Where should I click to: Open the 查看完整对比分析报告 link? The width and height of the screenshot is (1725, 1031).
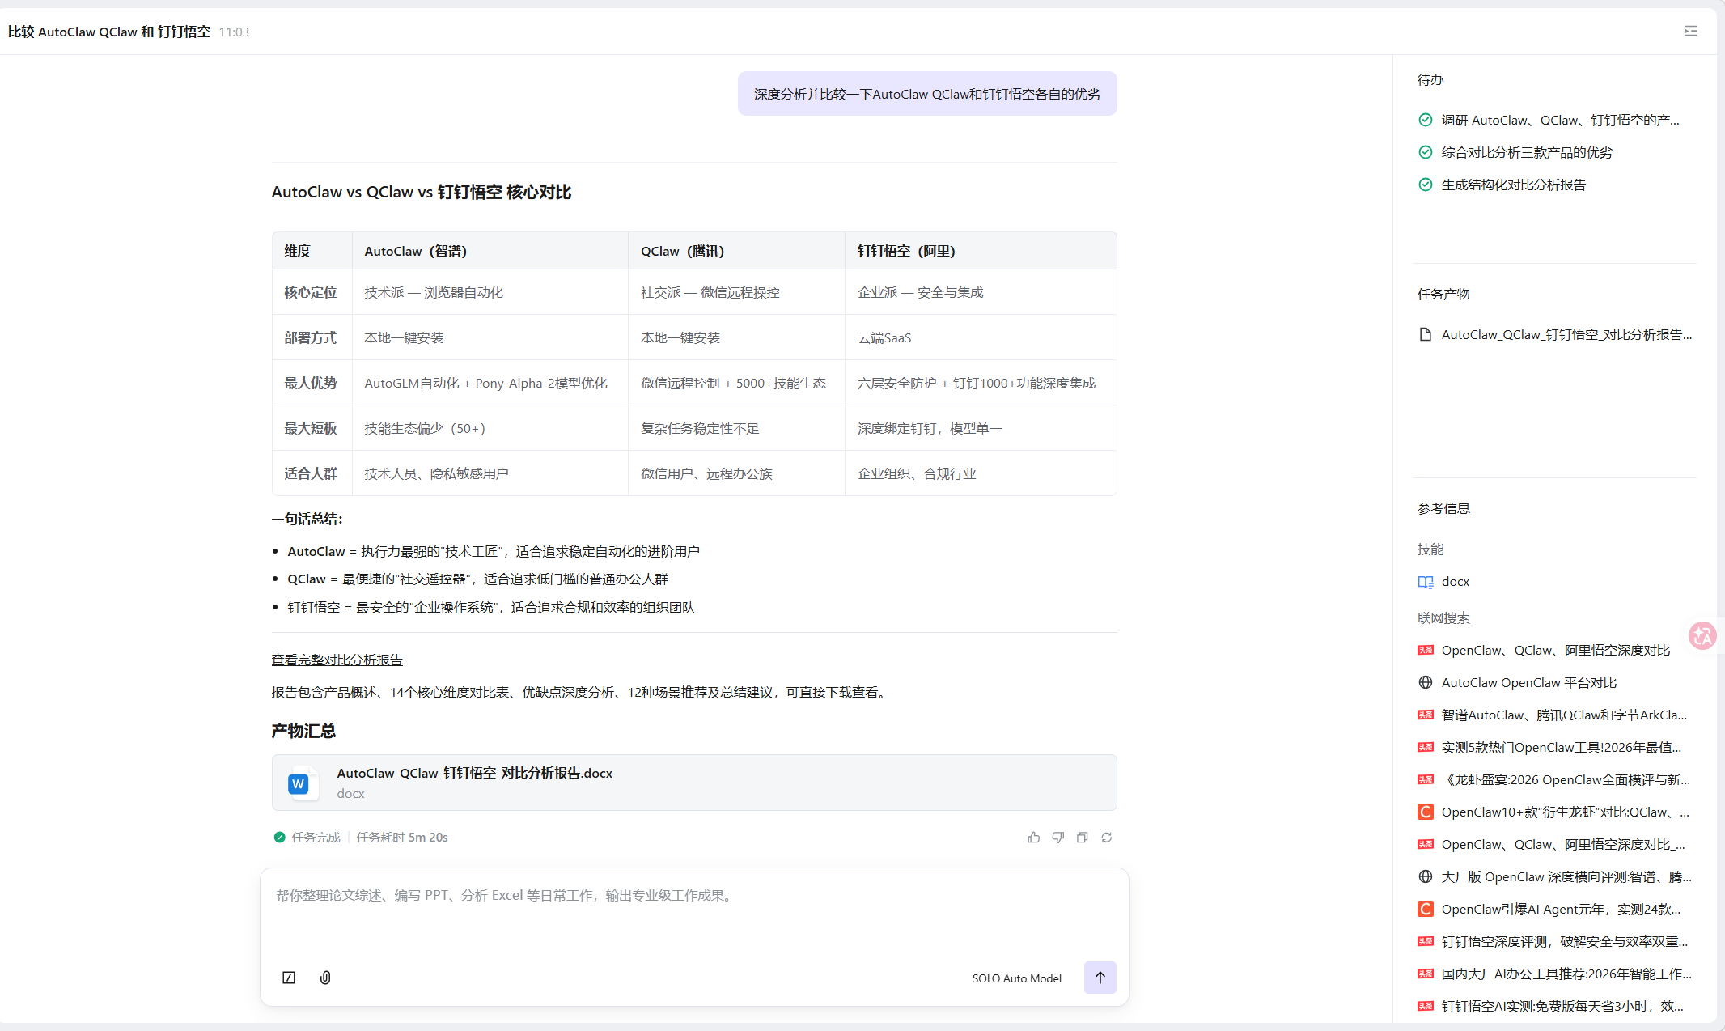(337, 660)
